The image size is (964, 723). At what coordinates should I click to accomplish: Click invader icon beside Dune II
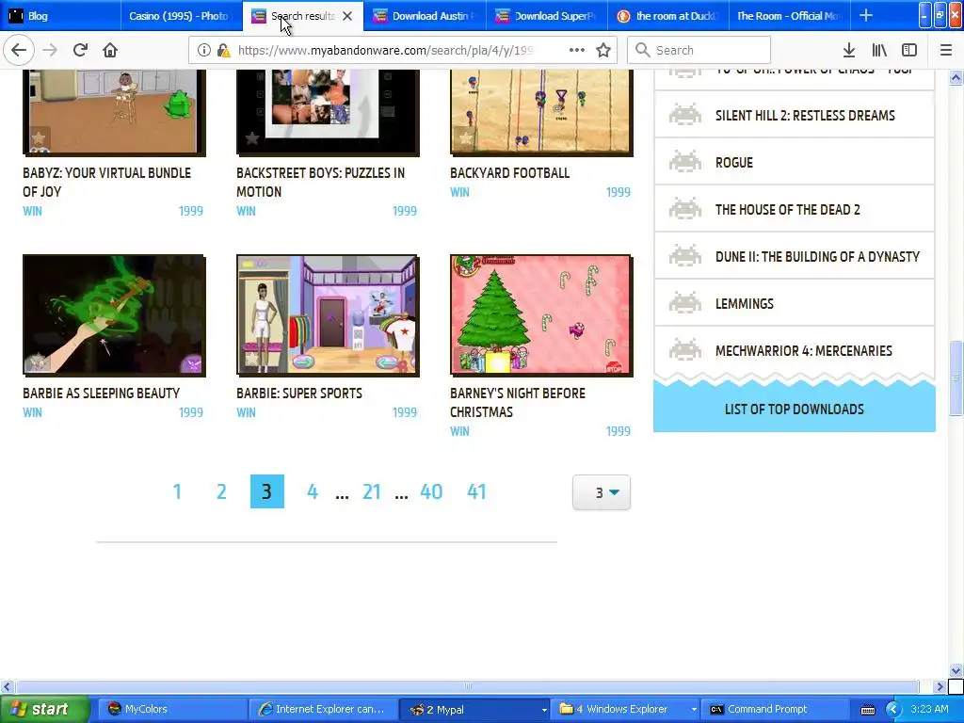click(685, 256)
